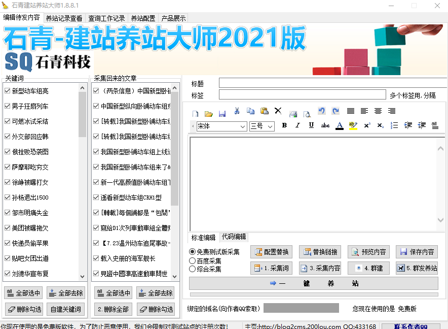This screenshot has width=448, height=329.
Task: Align text to the left
Action: point(364,111)
